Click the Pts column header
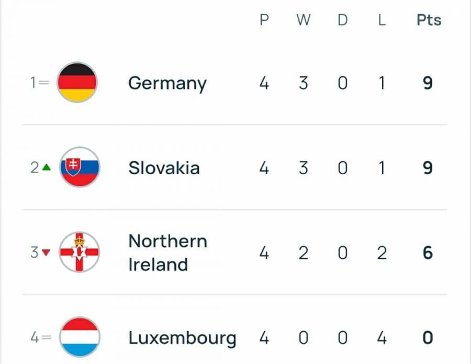Screen dimensions: 471x364 click(x=429, y=20)
